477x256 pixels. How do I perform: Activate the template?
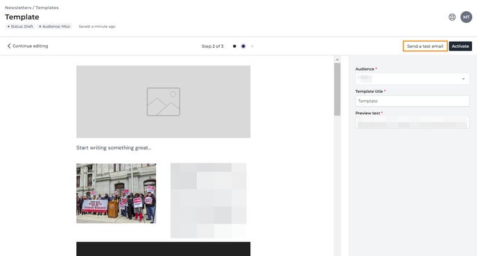point(460,46)
